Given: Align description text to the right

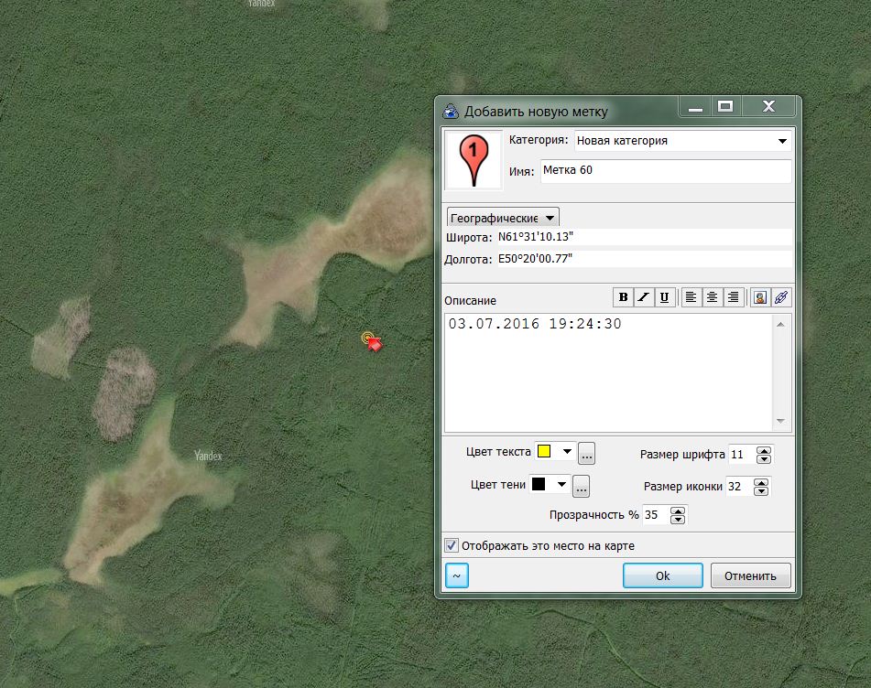Looking at the screenshot, I should (x=732, y=297).
